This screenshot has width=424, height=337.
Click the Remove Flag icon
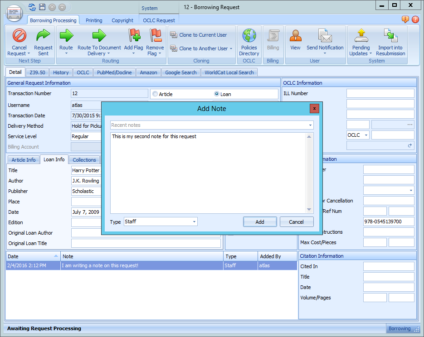click(155, 36)
